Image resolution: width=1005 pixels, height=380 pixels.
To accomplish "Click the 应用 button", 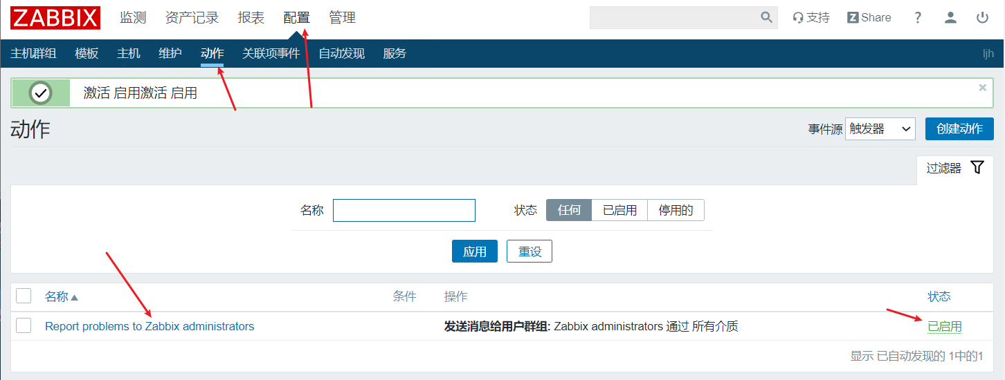I will click(475, 251).
